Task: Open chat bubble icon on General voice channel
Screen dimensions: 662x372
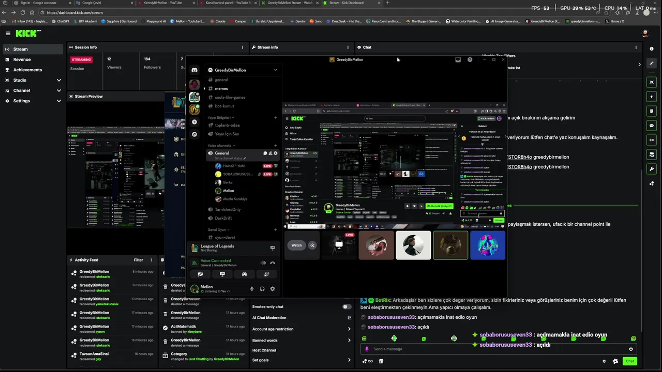Action: [x=265, y=153]
